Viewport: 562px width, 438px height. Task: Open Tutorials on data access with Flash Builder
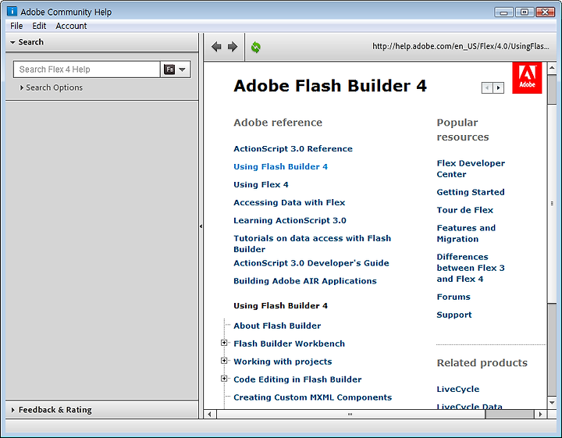coord(311,244)
